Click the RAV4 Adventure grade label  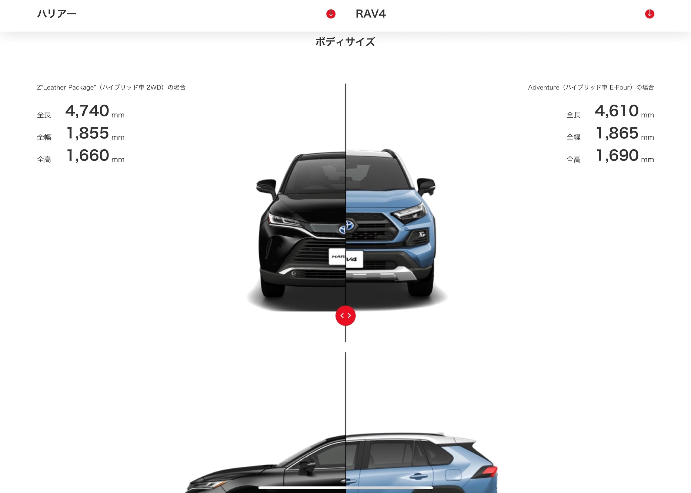pyautogui.click(x=591, y=87)
